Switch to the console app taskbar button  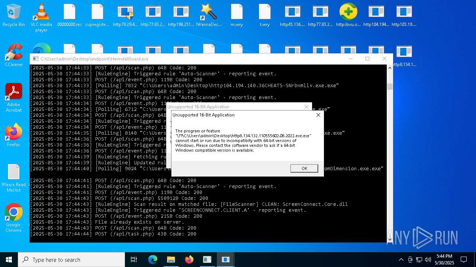(207, 260)
